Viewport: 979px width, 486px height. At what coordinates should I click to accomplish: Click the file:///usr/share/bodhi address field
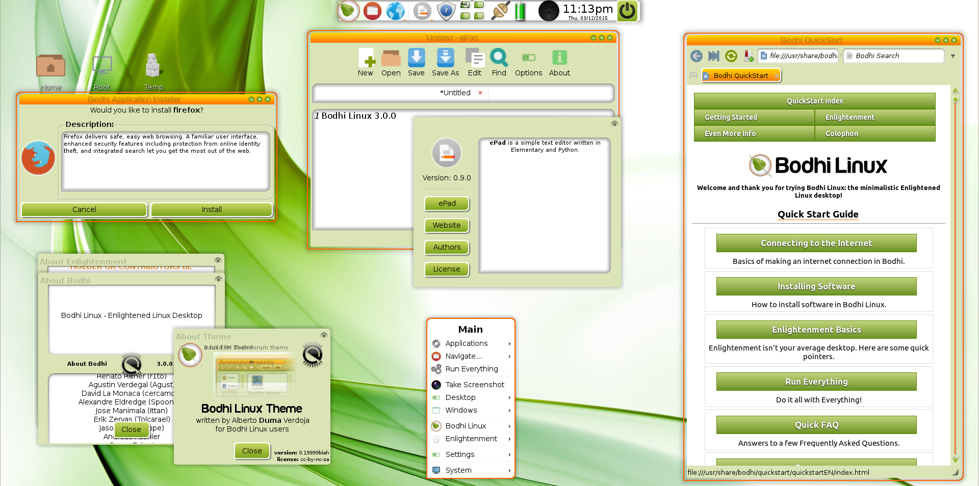coord(798,56)
